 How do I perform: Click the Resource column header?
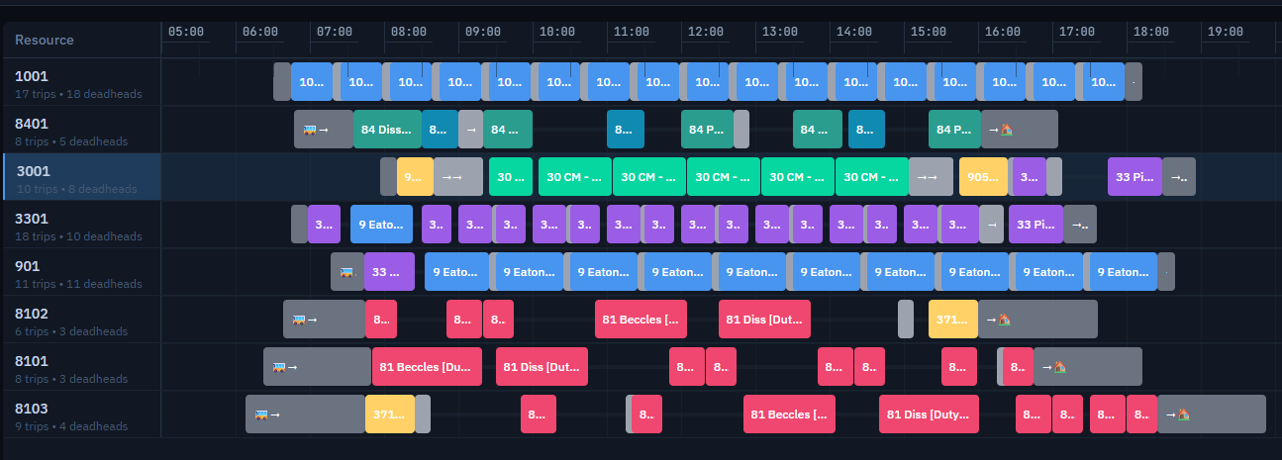pos(45,40)
